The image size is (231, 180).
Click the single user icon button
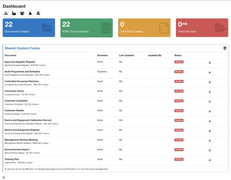coord(30,13)
